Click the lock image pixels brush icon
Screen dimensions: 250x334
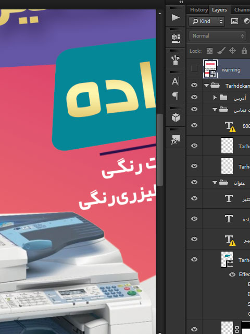click(221, 51)
